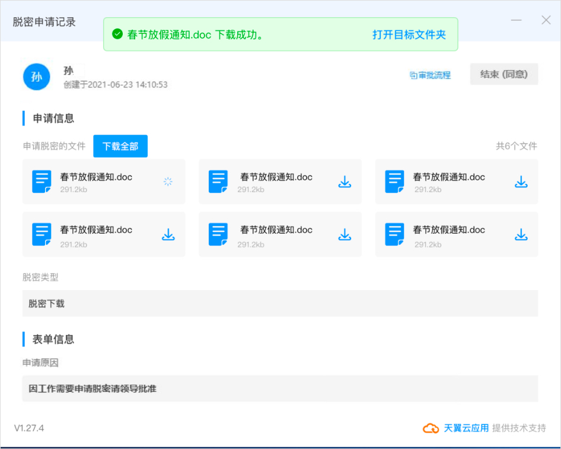This screenshot has height=449, width=561.
Task: Click the download arrow in the bottom-left file card
Action: 168,234
